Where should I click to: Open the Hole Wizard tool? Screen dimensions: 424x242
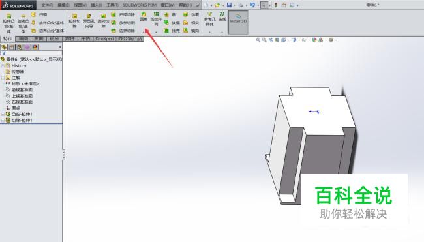(x=89, y=21)
